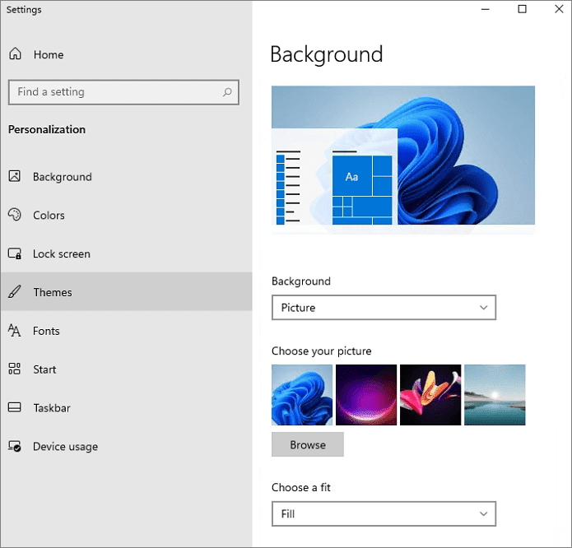Click the Background picture icon in sidebar

click(15, 177)
